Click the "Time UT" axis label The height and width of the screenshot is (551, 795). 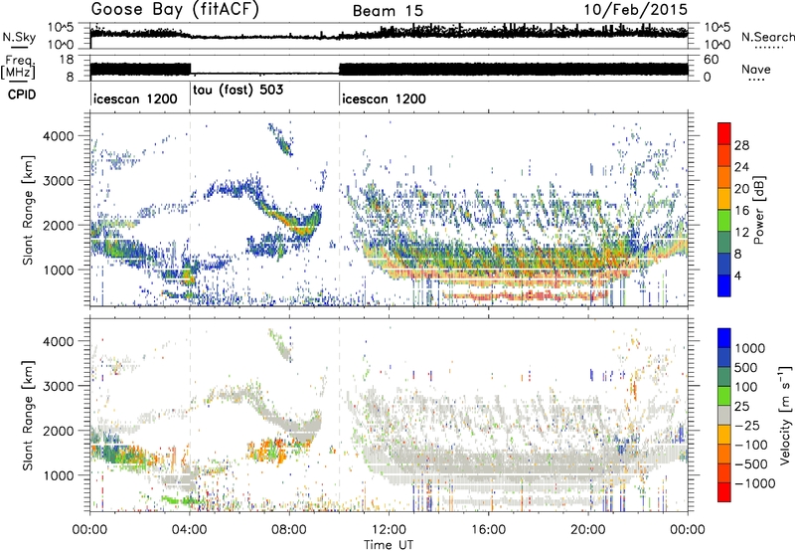(389, 545)
